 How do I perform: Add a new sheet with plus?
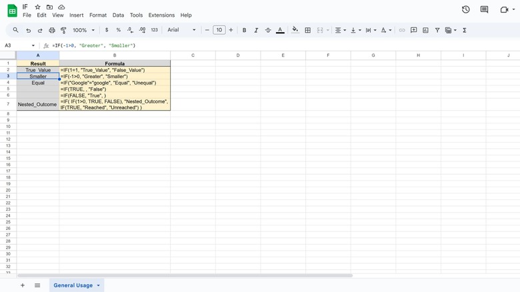(23, 285)
